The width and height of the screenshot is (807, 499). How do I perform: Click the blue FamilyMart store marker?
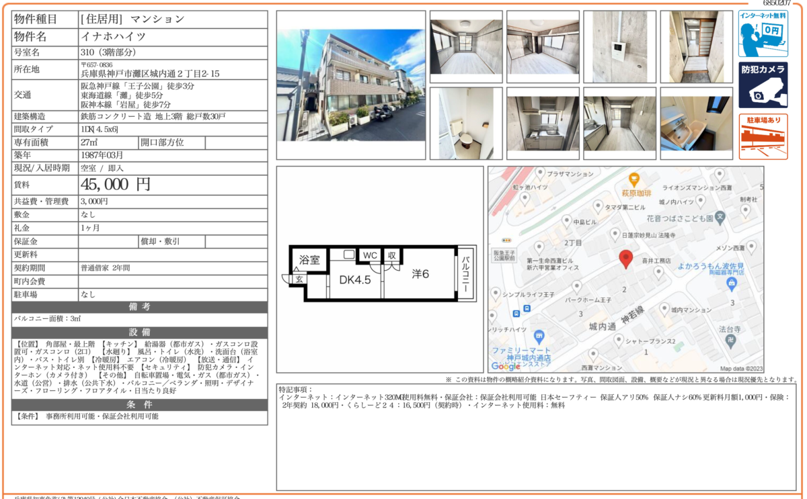coord(538,336)
